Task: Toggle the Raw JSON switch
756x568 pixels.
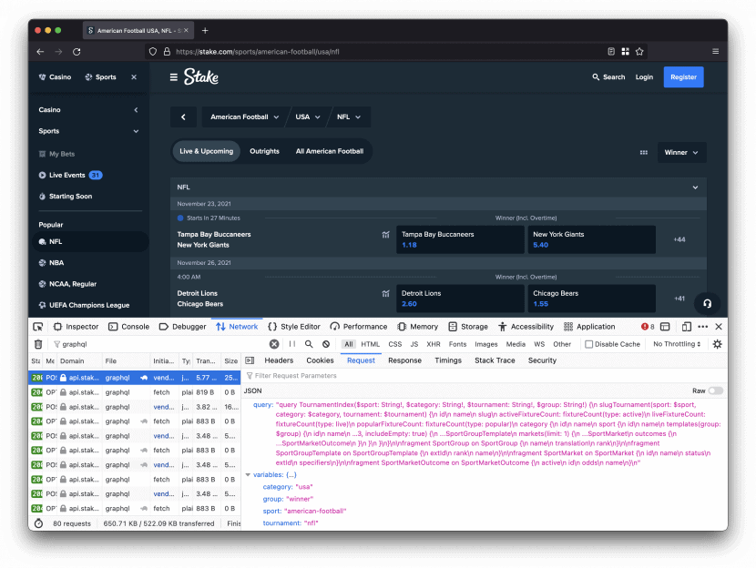Action: point(716,390)
